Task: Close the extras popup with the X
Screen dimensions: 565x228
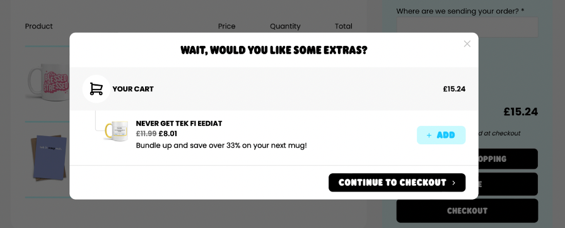Action: tap(467, 44)
